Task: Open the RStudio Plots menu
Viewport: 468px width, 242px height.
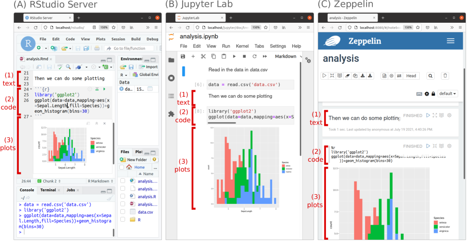Action: [100, 39]
